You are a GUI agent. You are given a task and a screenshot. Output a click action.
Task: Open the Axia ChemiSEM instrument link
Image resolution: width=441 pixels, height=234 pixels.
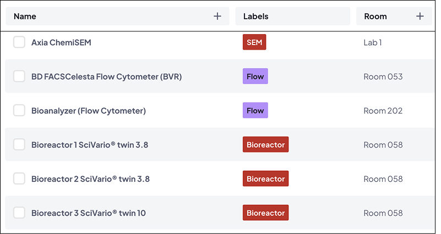click(x=61, y=42)
